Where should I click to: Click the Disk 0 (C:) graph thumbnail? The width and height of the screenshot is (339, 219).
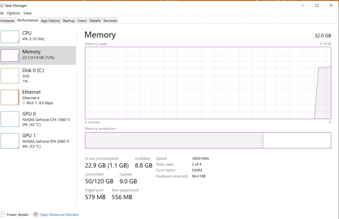pyautogui.click(x=10, y=76)
